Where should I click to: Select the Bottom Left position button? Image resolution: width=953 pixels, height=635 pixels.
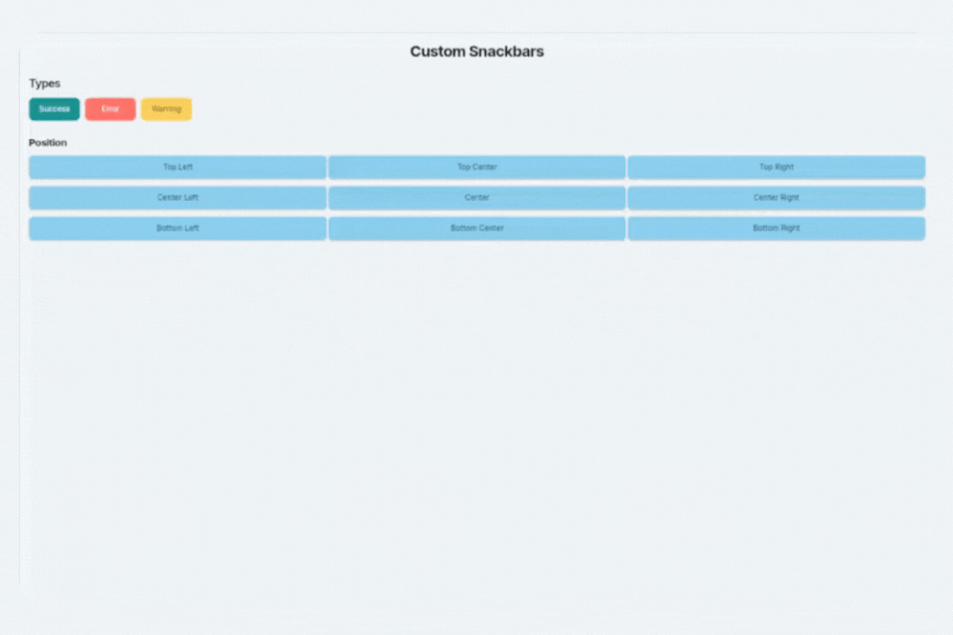coord(177,228)
